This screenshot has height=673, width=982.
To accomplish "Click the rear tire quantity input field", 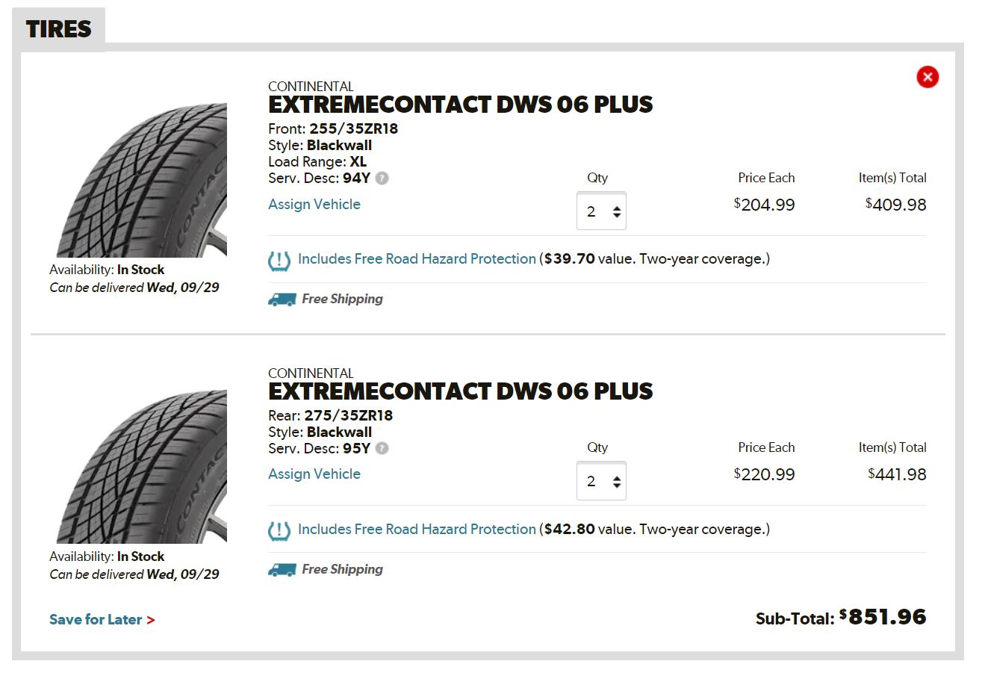I will coord(594,482).
